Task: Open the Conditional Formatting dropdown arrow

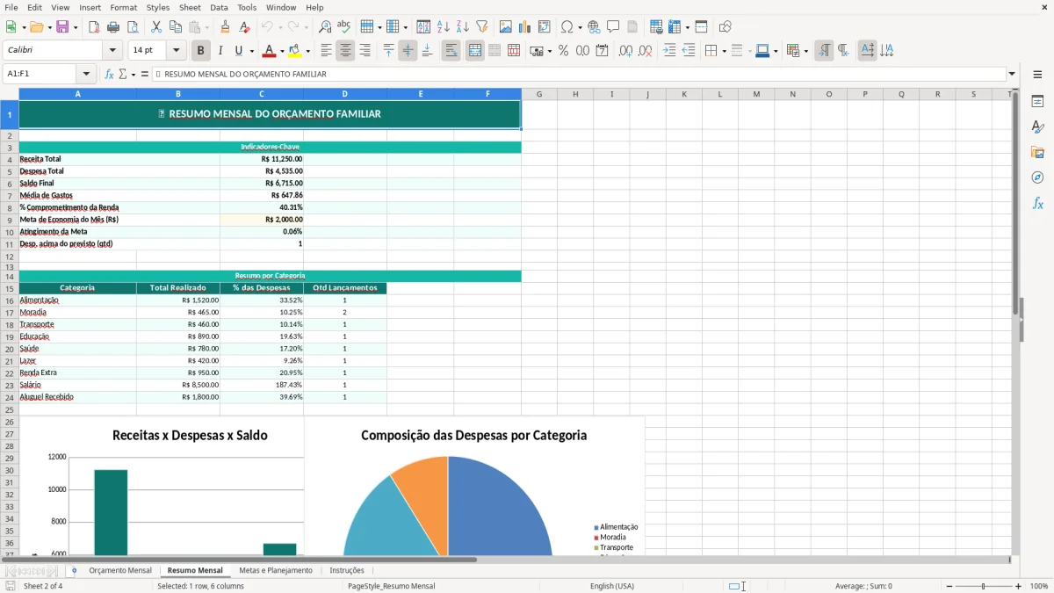Action: 805,51
